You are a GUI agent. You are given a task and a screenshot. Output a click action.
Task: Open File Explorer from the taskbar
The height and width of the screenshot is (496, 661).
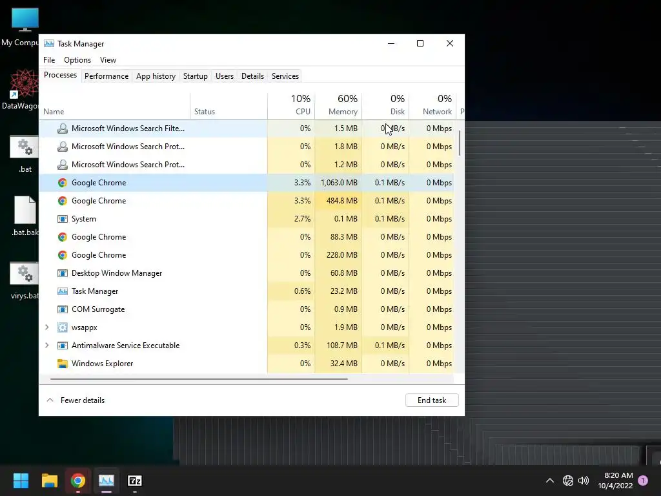(x=49, y=480)
